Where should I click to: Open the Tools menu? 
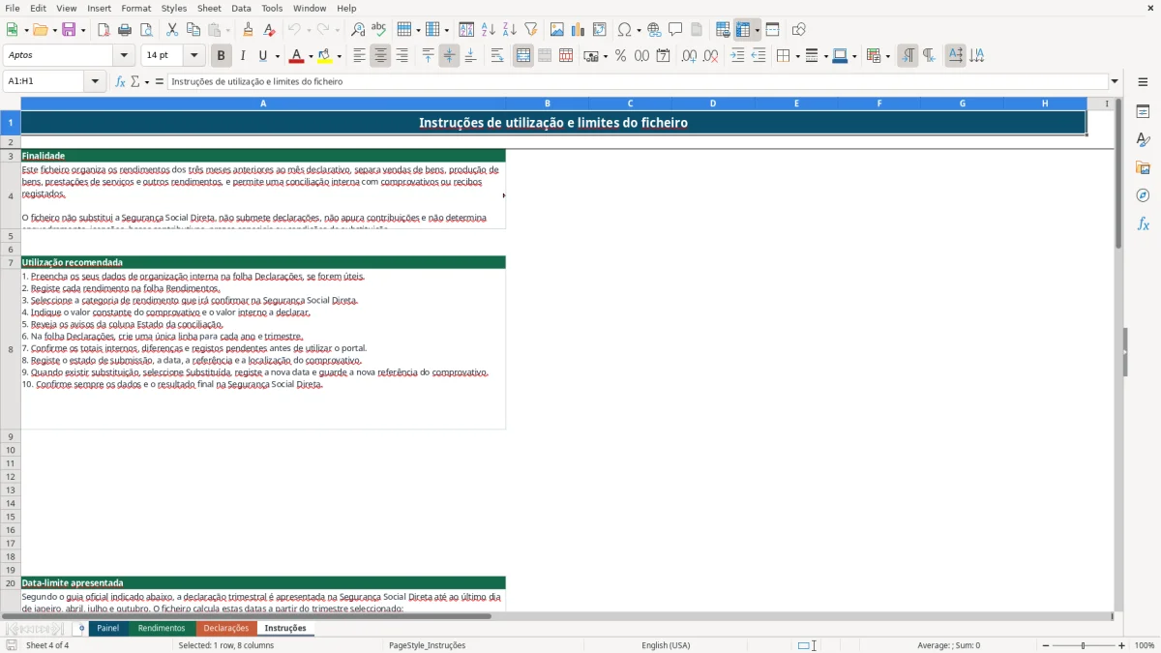[272, 8]
